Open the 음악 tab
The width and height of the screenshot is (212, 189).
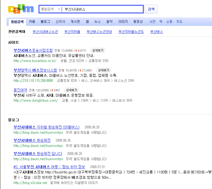[x=109, y=22]
